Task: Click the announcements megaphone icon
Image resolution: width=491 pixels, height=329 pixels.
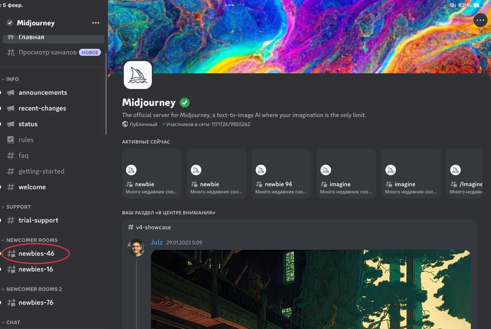Action: coord(11,93)
